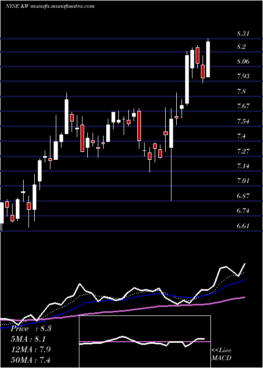Screen dimensions: 263x368
Task: Click the 7.54 price axis label
Action: tap(243, 121)
